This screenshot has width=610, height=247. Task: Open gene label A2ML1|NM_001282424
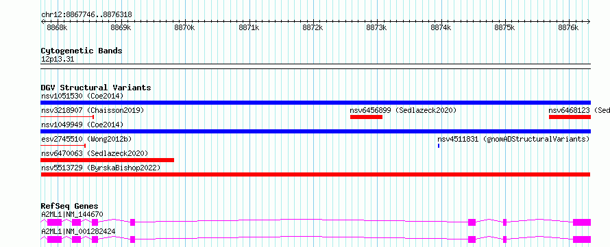(78, 231)
